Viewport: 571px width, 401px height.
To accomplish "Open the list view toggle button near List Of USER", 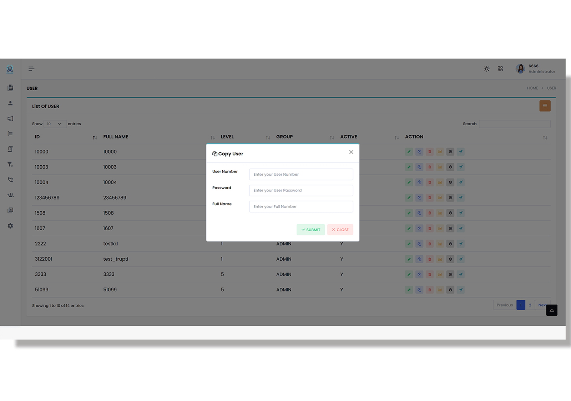I will [x=545, y=106].
